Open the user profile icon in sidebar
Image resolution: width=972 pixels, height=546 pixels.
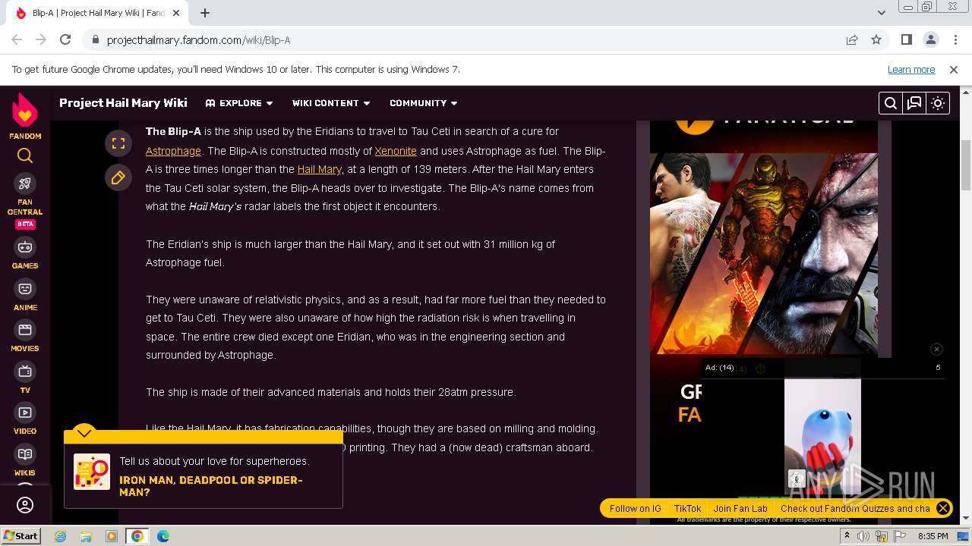tap(25, 505)
